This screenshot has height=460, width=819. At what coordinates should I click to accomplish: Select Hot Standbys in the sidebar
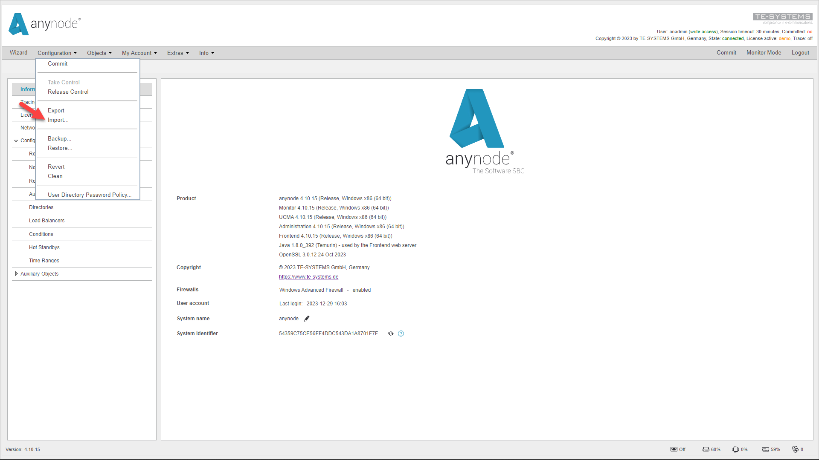(x=44, y=247)
